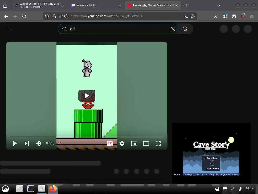Click the autoplay blocked icon

click(x=66, y=16)
